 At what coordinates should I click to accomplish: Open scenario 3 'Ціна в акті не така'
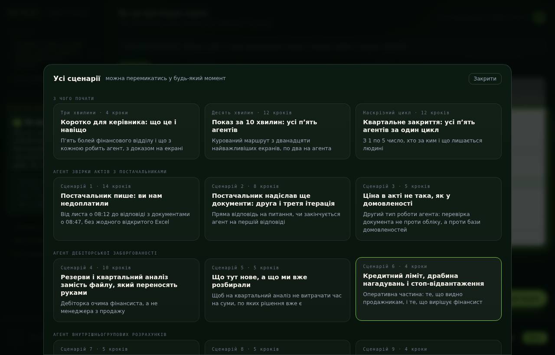tap(428, 209)
